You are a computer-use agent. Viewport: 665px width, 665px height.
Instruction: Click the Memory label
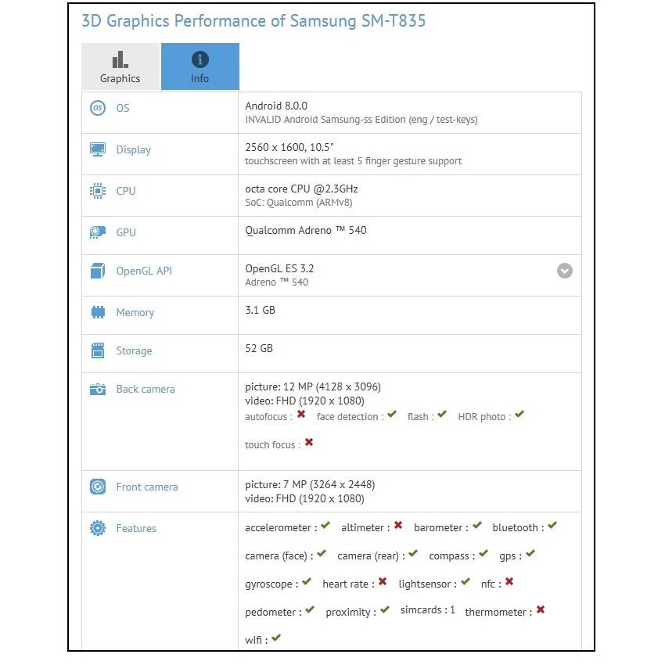tap(135, 313)
